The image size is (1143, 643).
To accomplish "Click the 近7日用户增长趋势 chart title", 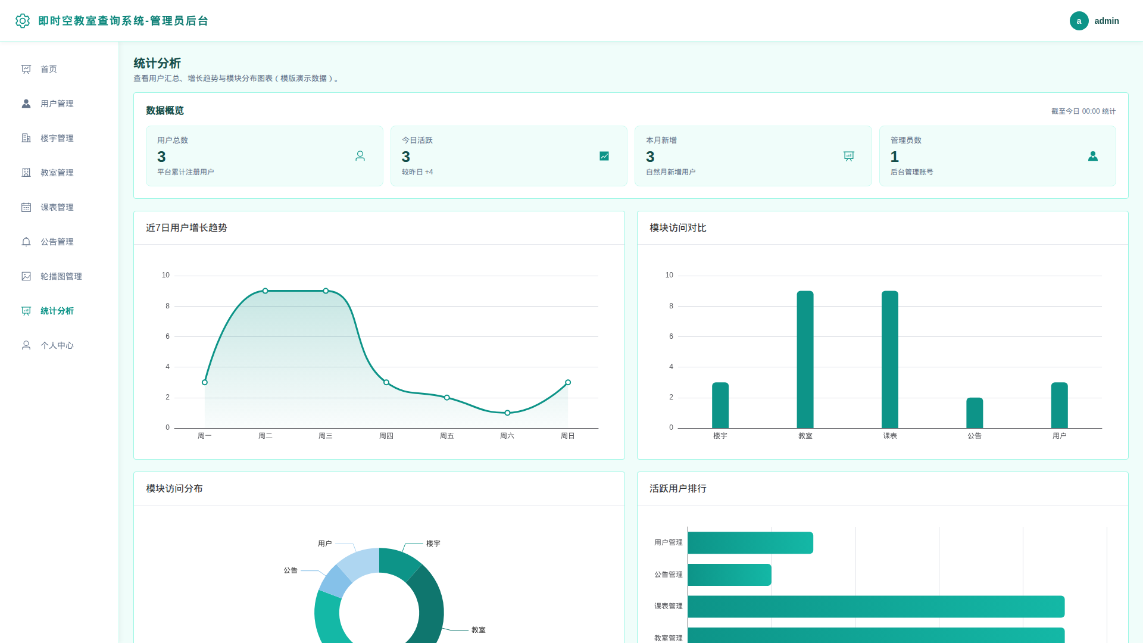I will tap(186, 228).
